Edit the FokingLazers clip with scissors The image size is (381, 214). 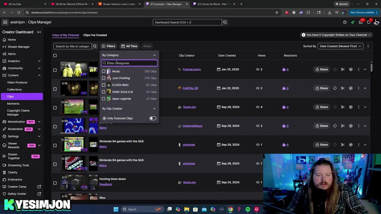pos(343,70)
